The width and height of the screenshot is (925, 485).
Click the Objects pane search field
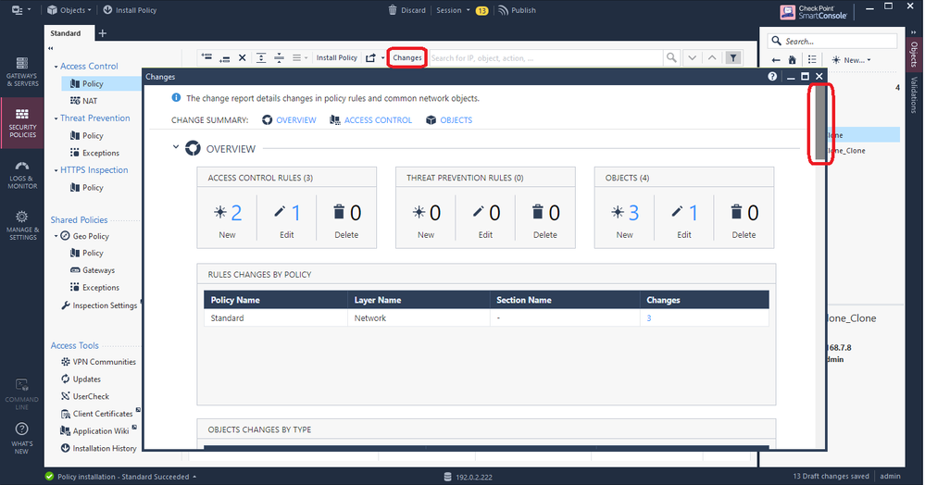(x=831, y=41)
